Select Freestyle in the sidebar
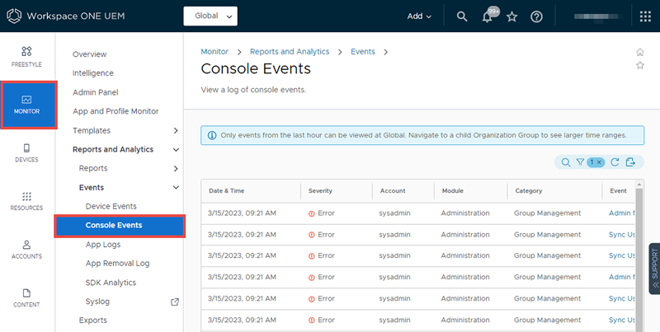The height and width of the screenshot is (332, 660). [x=26, y=57]
